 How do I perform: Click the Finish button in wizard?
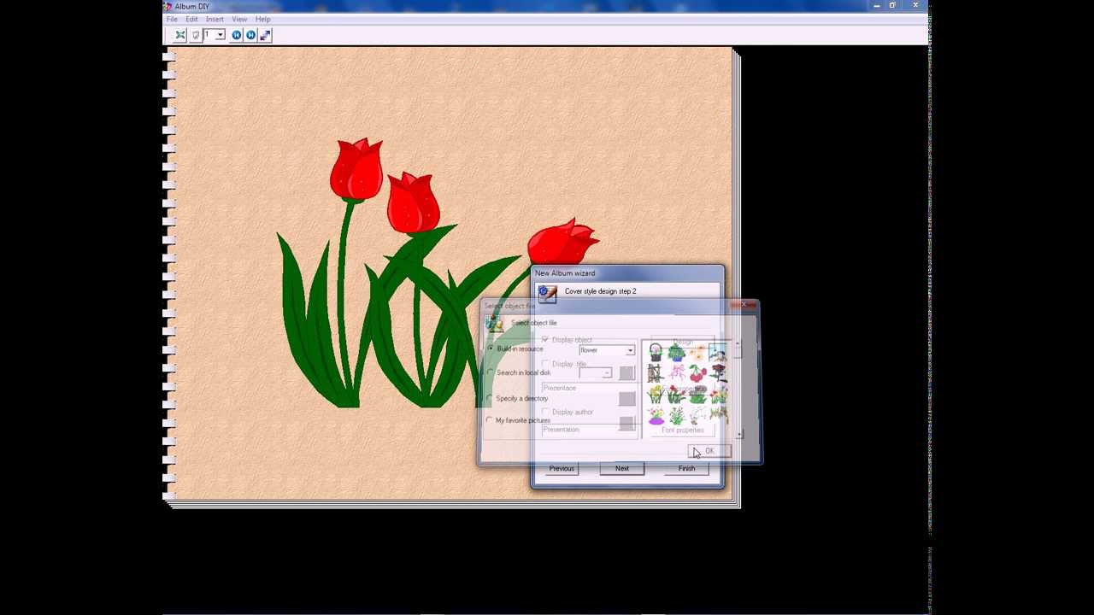coord(686,469)
